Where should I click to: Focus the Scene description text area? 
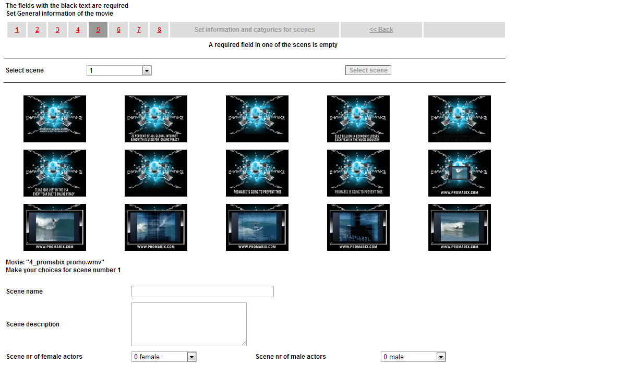189,324
